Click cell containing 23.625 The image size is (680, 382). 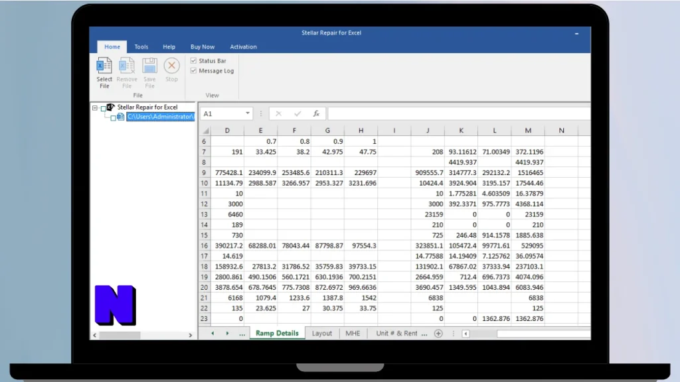click(x=260, y=308)
